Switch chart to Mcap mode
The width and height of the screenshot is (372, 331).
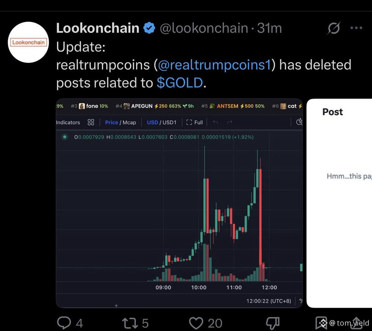[129, 122]
